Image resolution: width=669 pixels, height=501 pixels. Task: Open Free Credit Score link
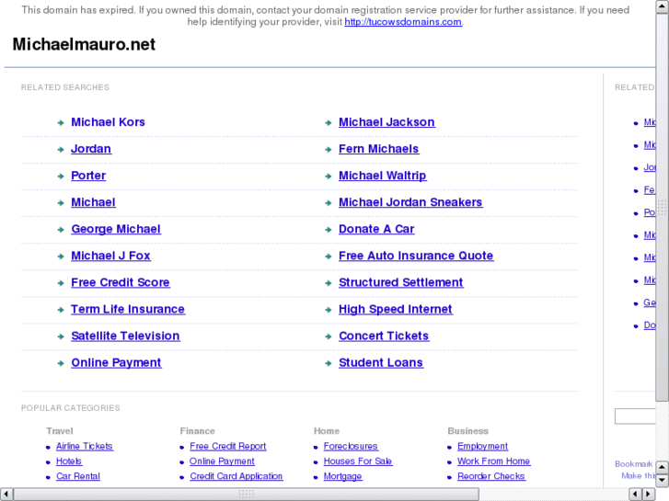[x=121, y=283]
